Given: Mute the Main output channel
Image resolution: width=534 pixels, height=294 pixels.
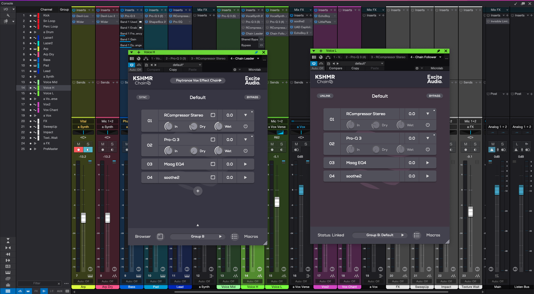Looking at the screenshot, I should (493, 144).
